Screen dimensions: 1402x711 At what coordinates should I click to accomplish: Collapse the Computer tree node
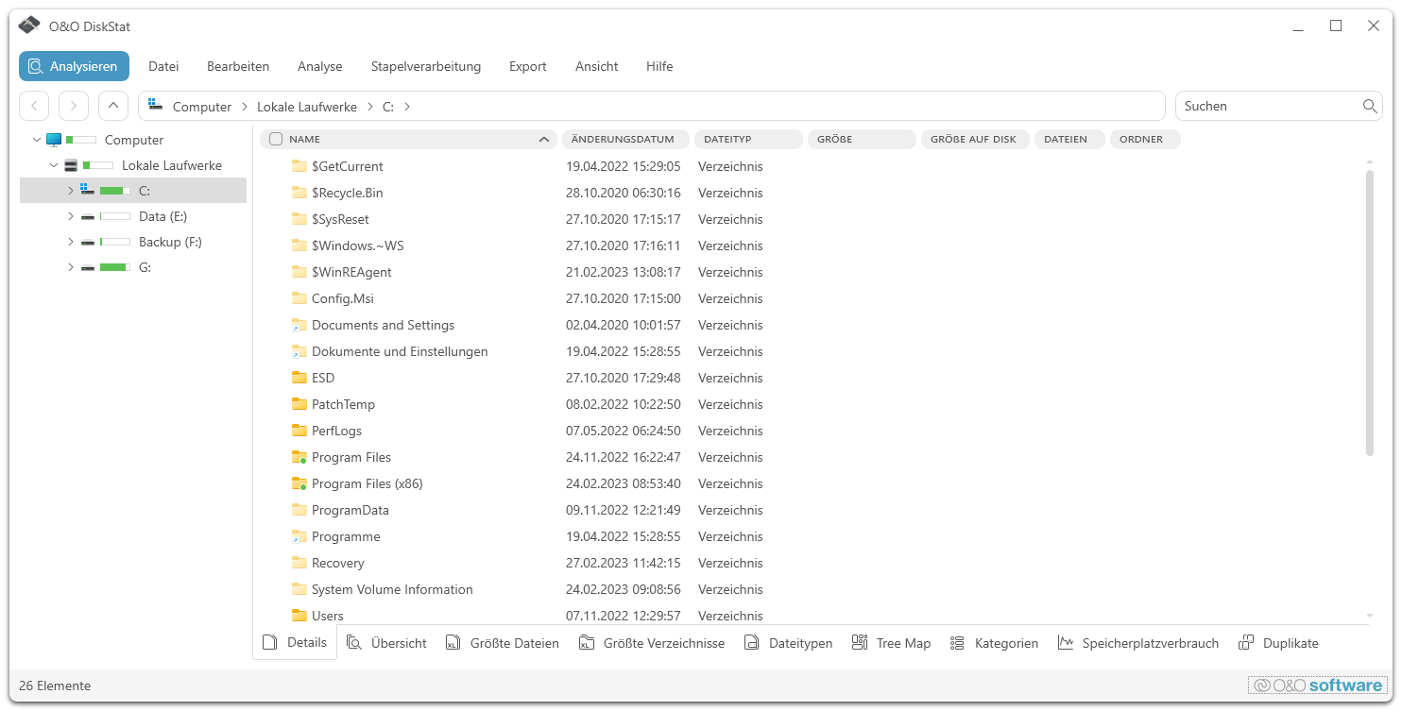point(37,140)
